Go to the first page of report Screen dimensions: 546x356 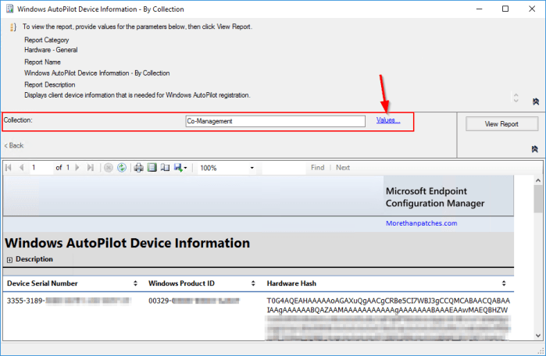(x=9, y=168)
